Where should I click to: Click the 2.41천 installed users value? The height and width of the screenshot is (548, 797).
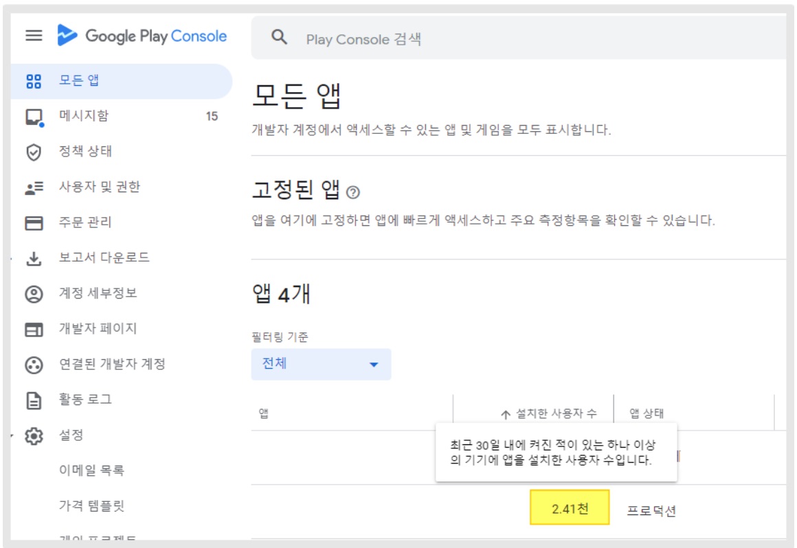pos(570,509)
